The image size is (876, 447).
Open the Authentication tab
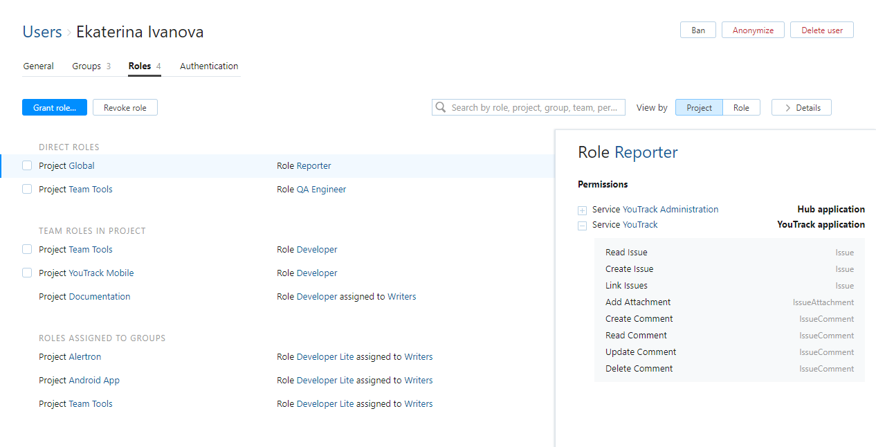pos(209,66)
